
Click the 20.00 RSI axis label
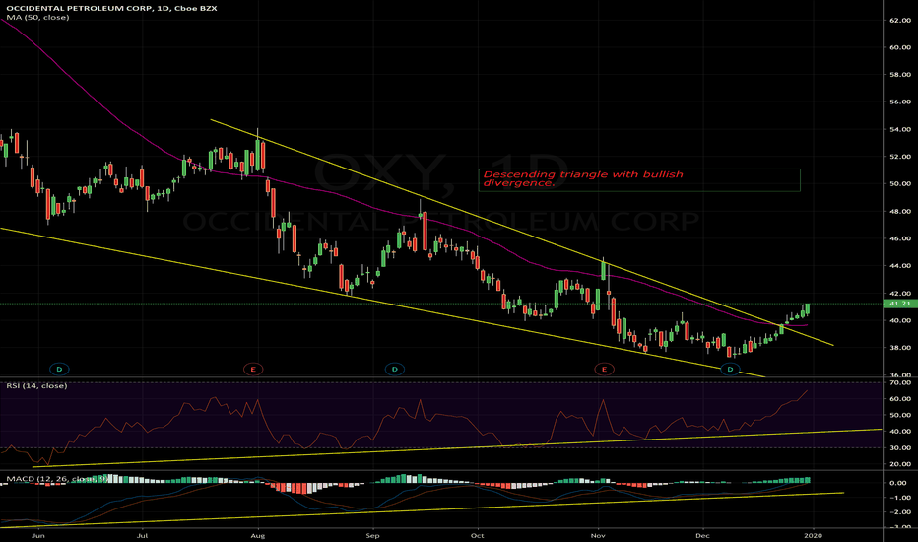(900, 464)
